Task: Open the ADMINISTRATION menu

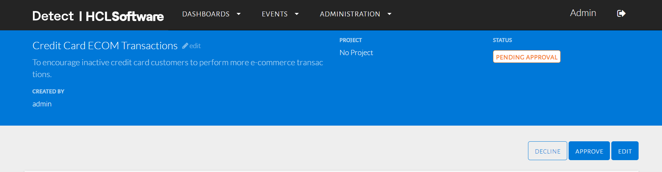Action: pos(350,14)
